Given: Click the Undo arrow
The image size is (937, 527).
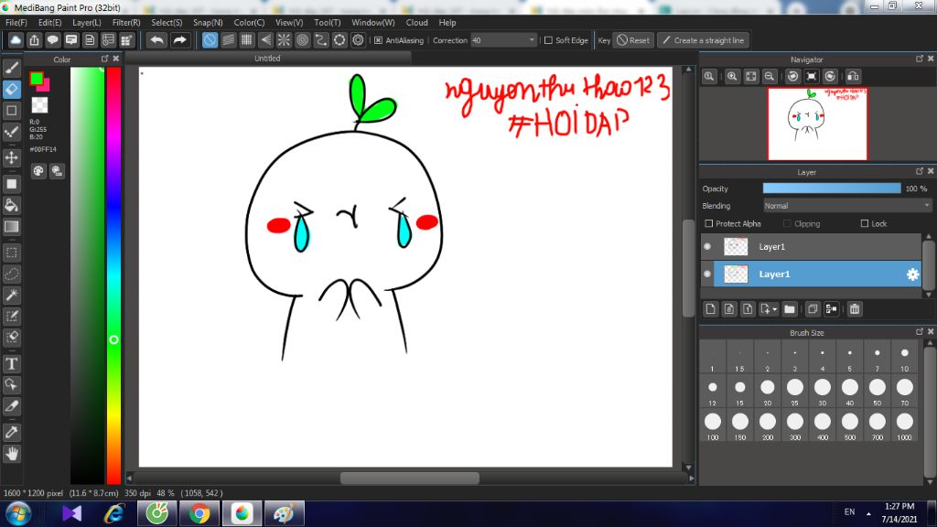Looking at the screenshot, I should coord(157,40).
